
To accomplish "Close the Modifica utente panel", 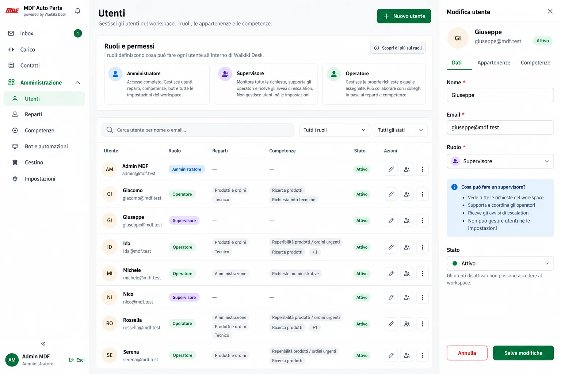I will 550,11.
